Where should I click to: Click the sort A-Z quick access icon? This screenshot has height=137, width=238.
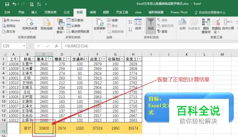pos(39,4)
